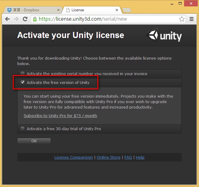
Task: Close the License tab
Action: pyautogui.click(x=117, y=10)
